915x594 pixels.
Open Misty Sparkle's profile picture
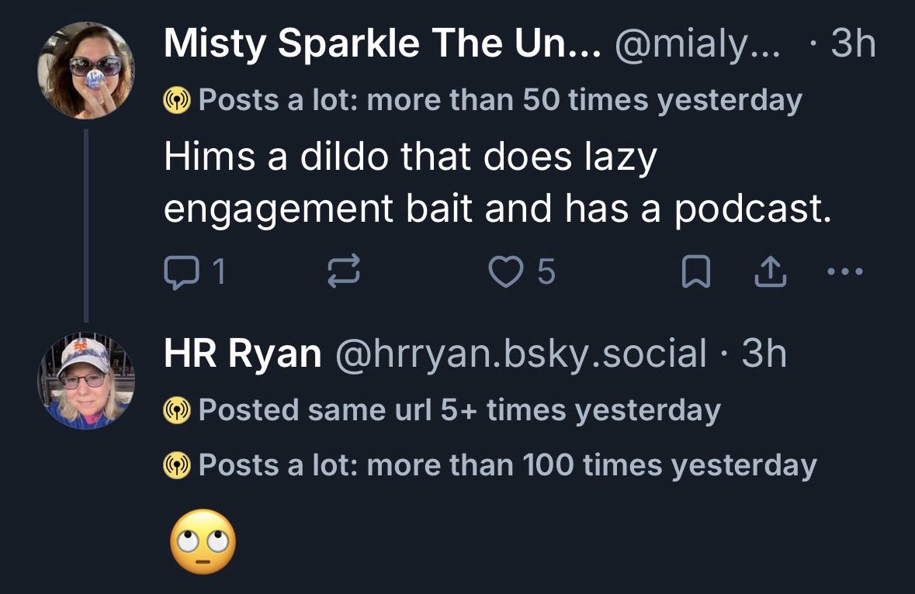coord(85,71)
